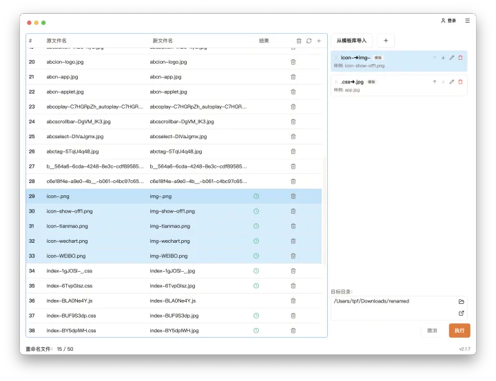496x381 pixels.
Task: Remove abctag-5TqU4q48.jpg using its trash icon
Action: tap(293, 151)
